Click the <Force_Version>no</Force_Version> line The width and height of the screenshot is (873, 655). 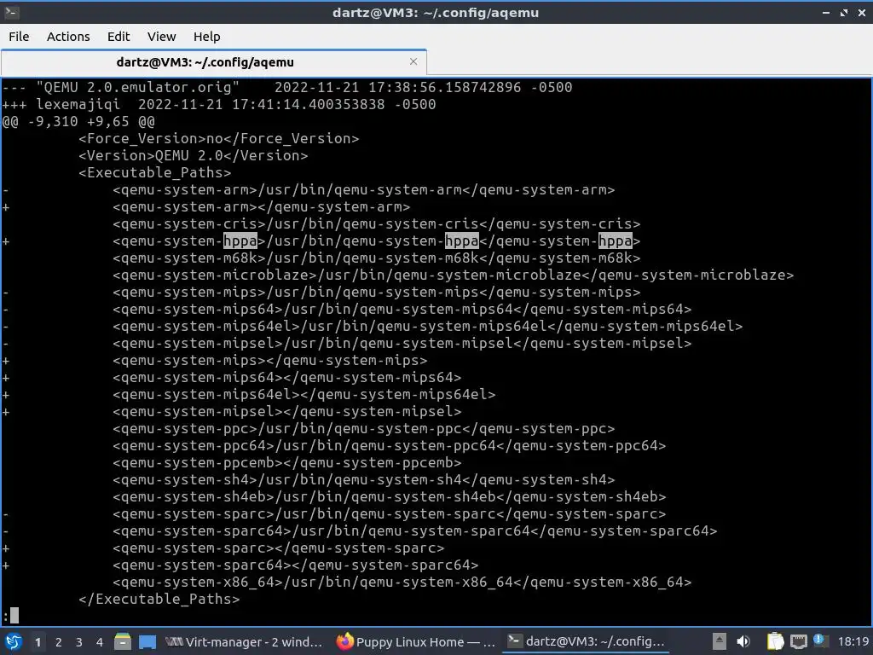point(219,139)
